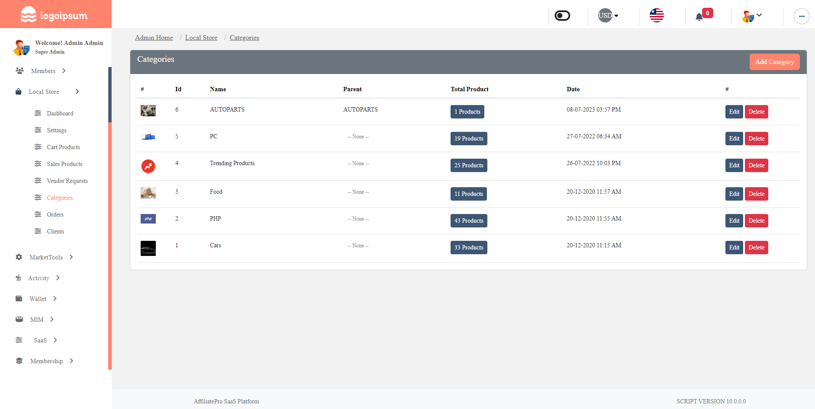Open the USD currency dropdown
The width and height of the screenshot is (815, 409).
(607, 16)
